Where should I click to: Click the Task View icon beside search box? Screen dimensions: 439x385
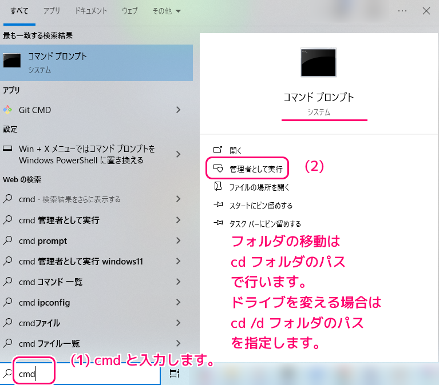click(175, 374)
